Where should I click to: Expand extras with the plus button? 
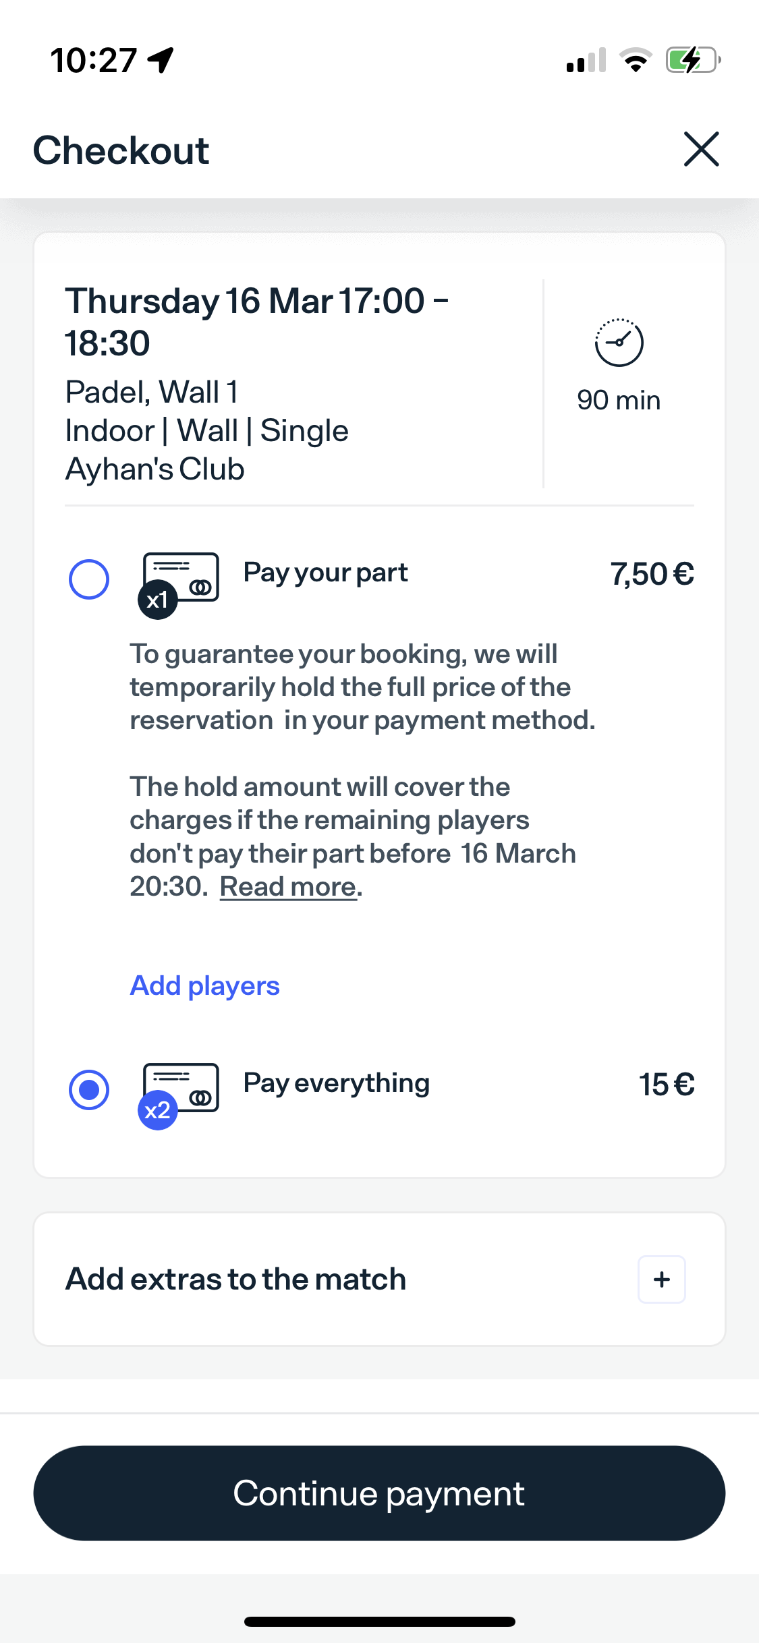pyautogui.click(x=662, y=1279)
